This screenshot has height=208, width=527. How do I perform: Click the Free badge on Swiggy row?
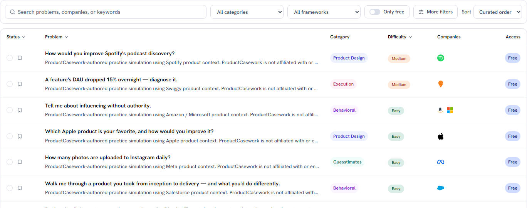[513, 84]
